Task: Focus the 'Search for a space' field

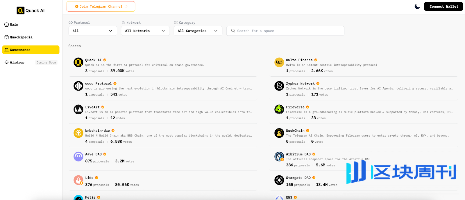Action: [285, 31]
